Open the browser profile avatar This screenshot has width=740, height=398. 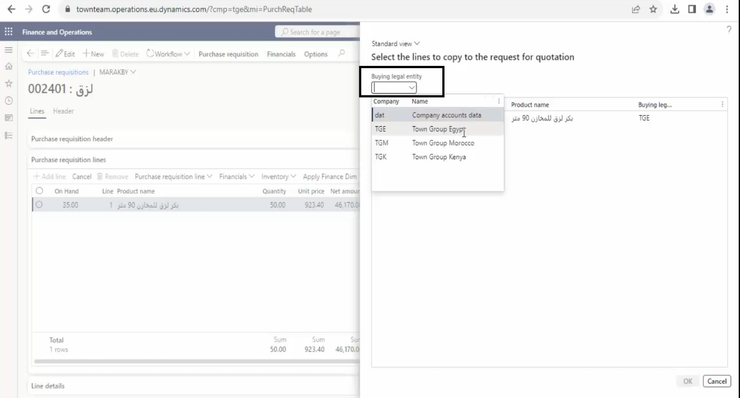(709, 9)
